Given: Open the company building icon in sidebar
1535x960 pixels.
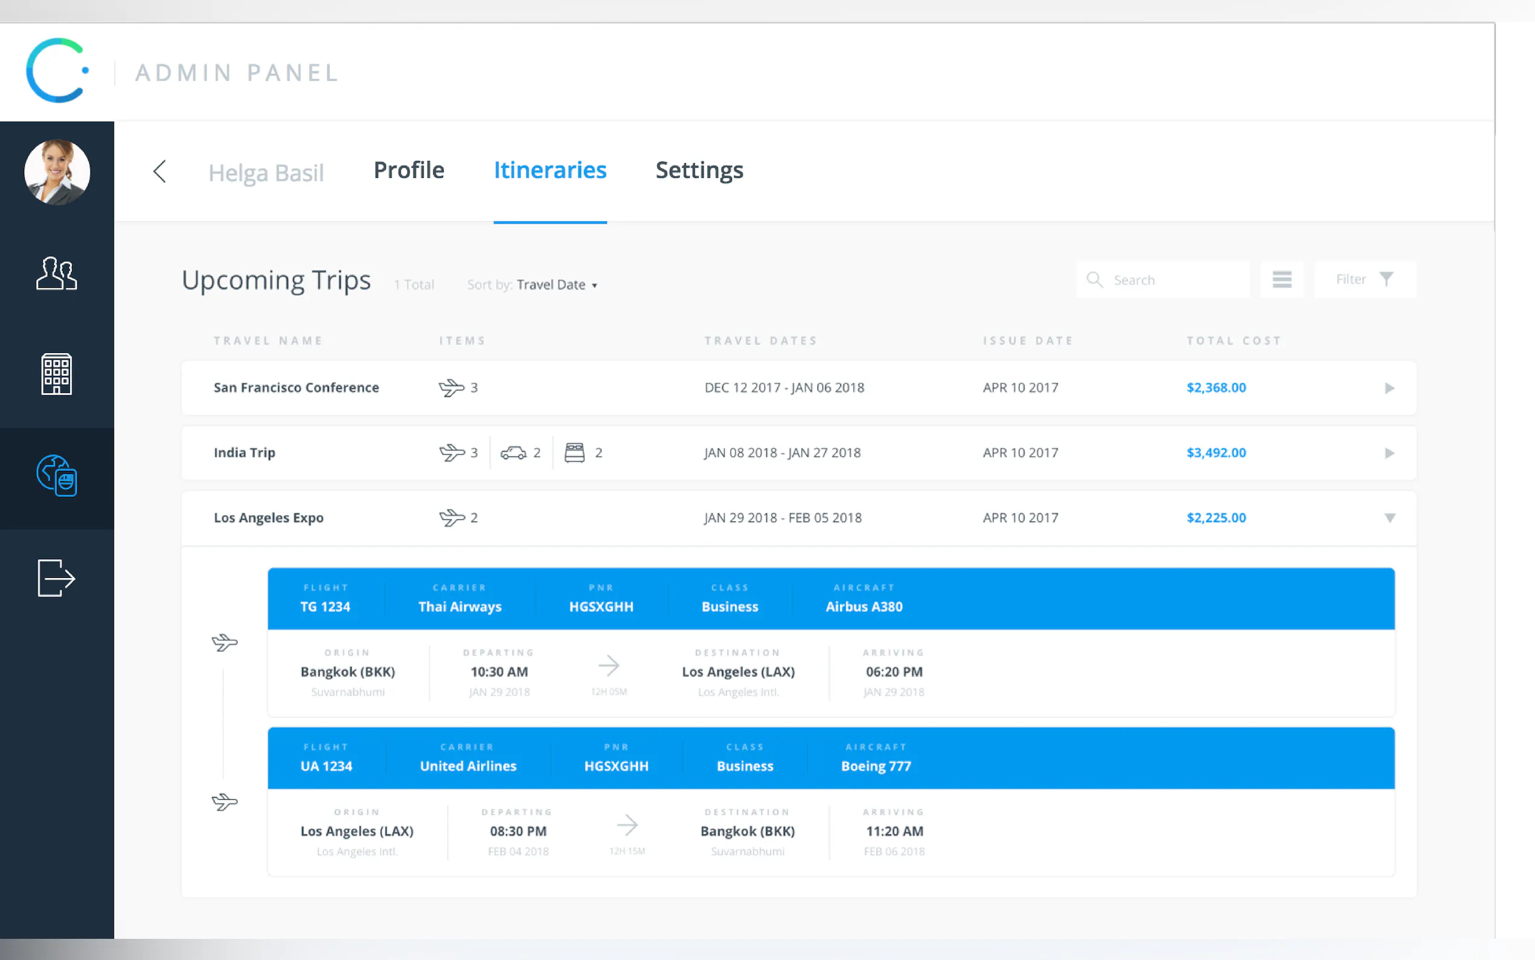Looking at the screenshot, I should (56, 374).
